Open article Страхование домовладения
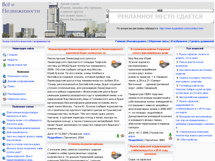215x161 pixels. coord(23,128)
